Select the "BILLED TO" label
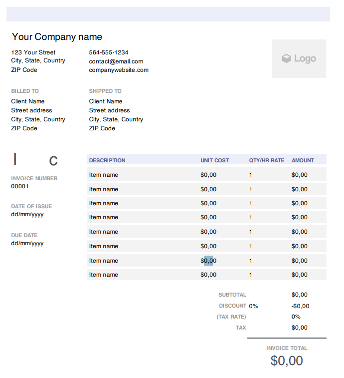This screenshot has width=344, height=378. click(25, 91)
